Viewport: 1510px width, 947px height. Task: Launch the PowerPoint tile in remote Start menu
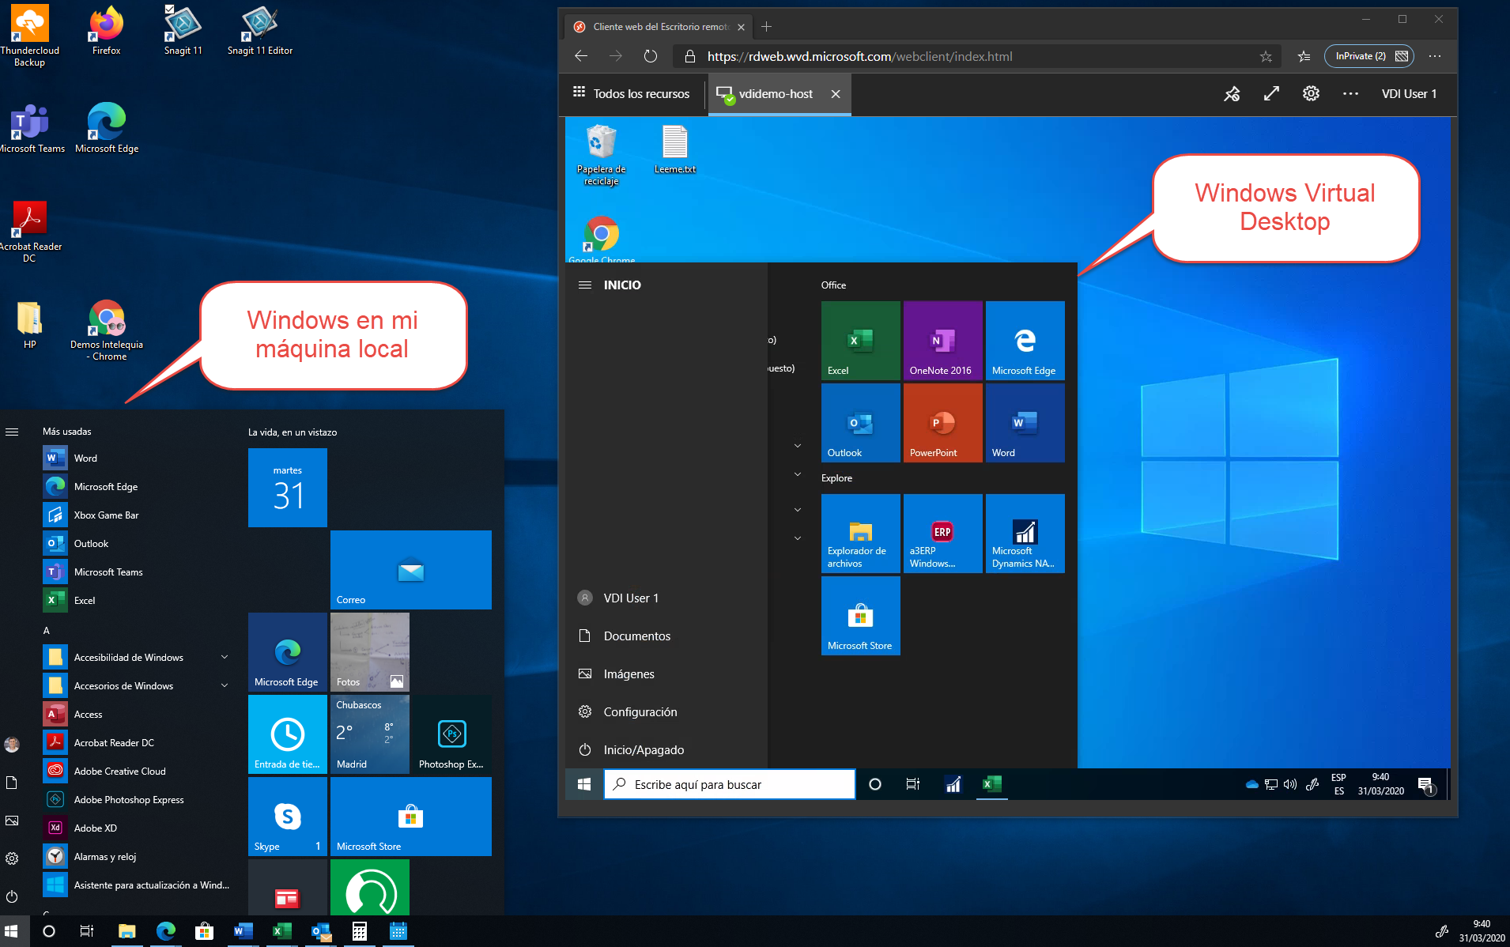[942, 423]
